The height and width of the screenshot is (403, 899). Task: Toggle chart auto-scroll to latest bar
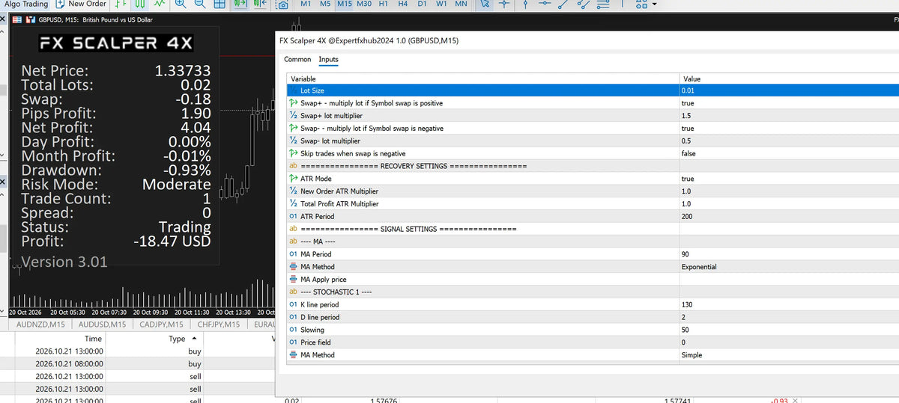240,4
